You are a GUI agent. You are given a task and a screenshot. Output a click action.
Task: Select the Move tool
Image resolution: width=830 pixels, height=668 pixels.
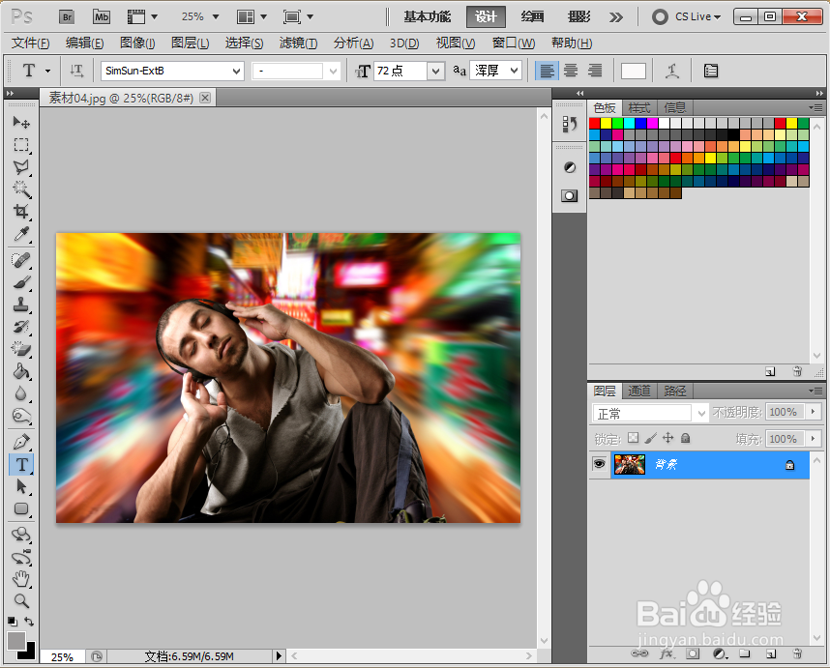click(21, 122)
